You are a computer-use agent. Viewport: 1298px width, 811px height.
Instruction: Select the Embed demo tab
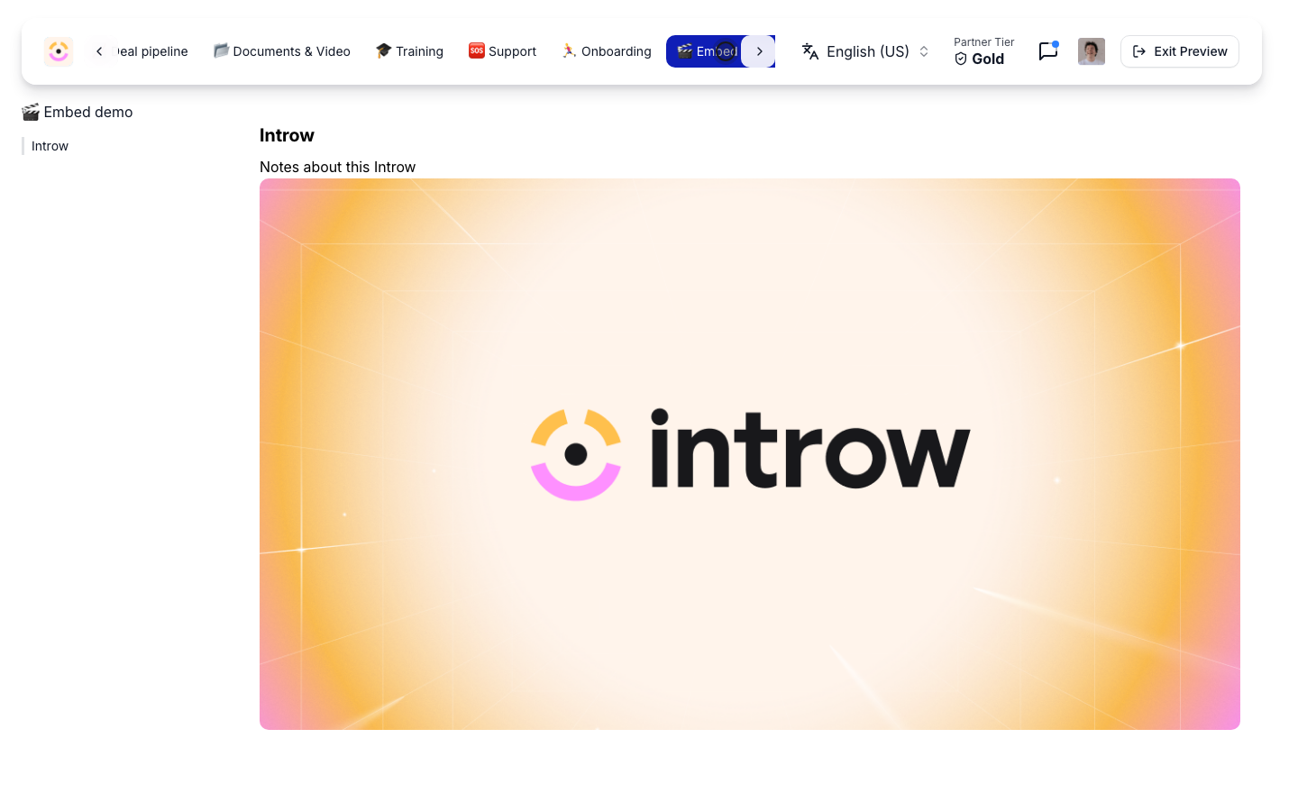(x=706, y=51)
